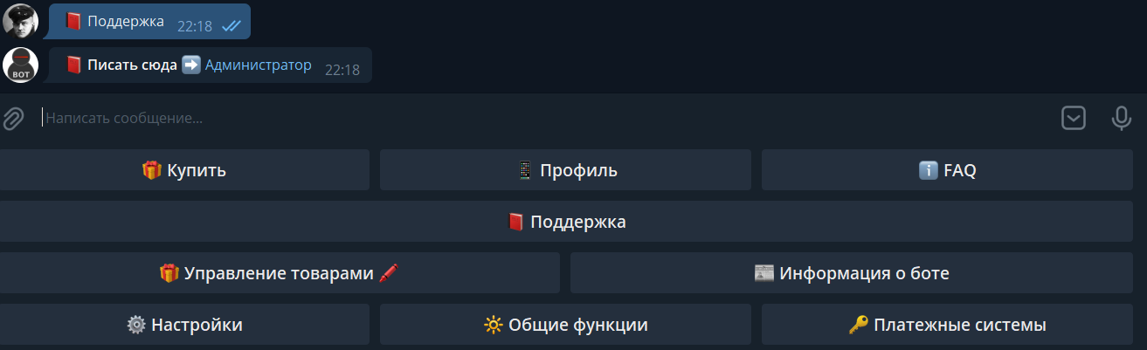Click the double checkmark read status
Viewport: 1147px width, 350px height.
231,26
